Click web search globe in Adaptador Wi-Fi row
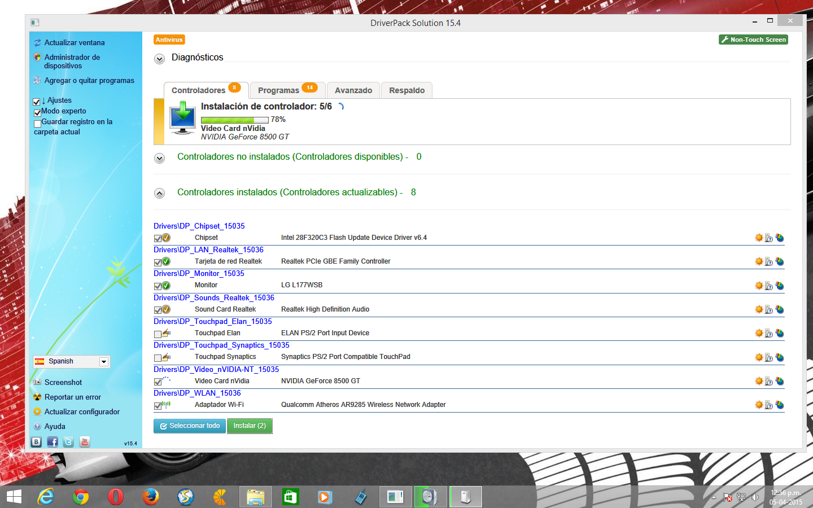The image size is (813, 508). coord(780,405)
